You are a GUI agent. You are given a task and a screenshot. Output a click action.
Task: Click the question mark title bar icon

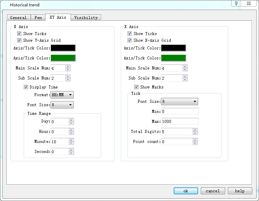(236, 3)
